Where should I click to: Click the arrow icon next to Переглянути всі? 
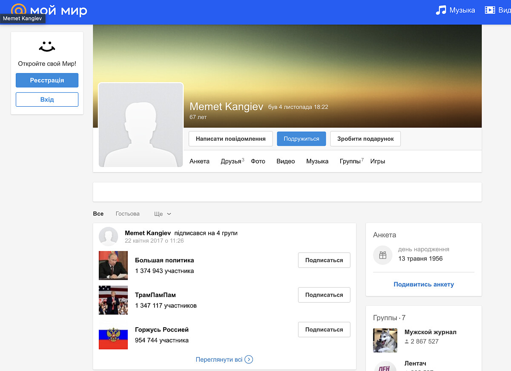pos(249,359)
